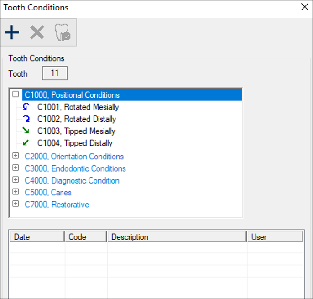The width and height of the screenshot is (313, 299).
Task: Click the Tipped Mesially green arrow icon
Action: [26, 131]
